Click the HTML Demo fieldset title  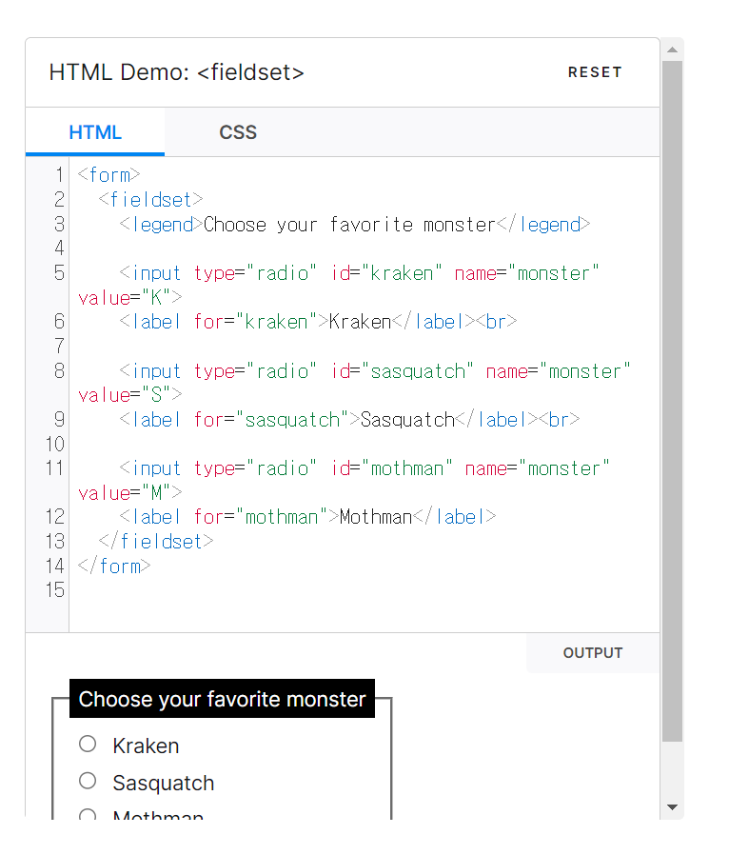coord(176,71)
